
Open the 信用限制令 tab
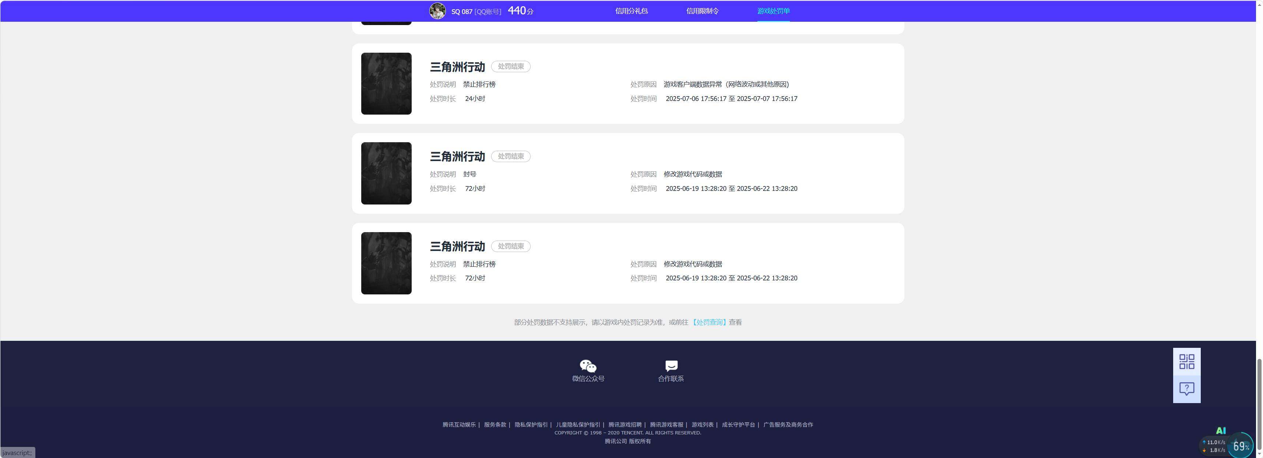pyautogui.click(x=702, y=11)
